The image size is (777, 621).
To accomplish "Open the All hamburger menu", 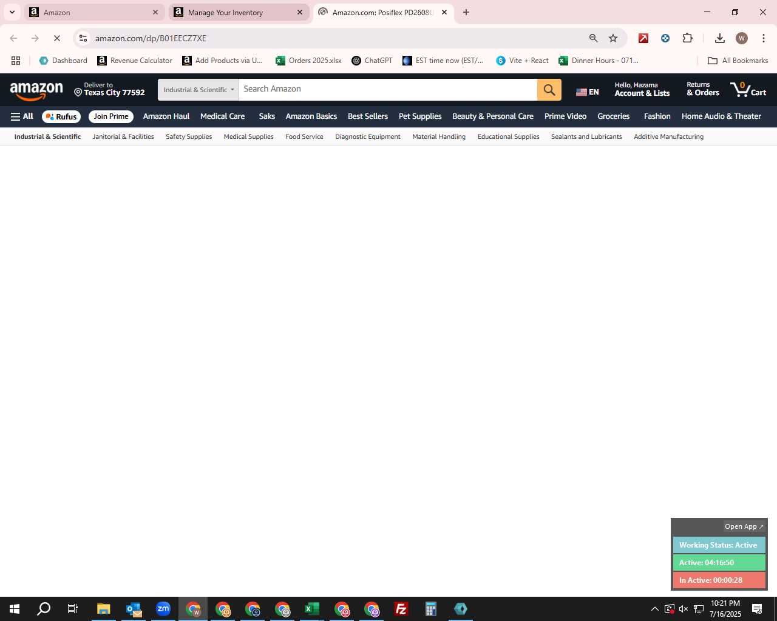I will click(22, 116).
